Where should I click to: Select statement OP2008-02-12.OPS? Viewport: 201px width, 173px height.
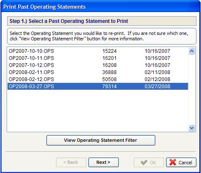[x=98, y=79]
